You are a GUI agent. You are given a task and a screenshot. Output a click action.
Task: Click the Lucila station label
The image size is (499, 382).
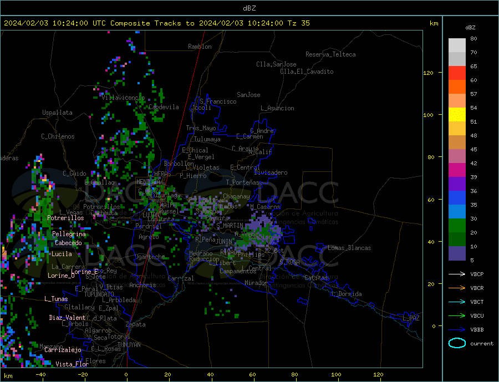tap(62, 254)
